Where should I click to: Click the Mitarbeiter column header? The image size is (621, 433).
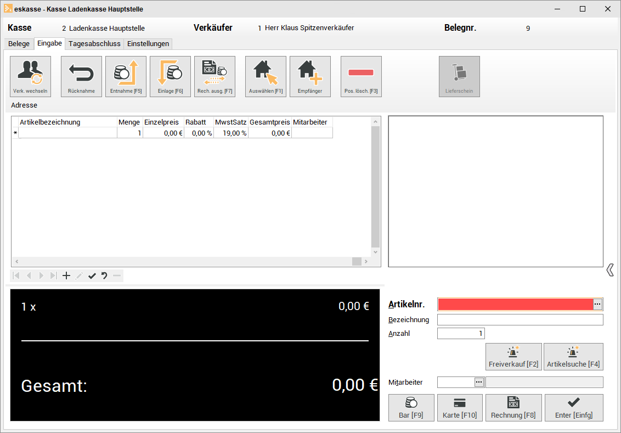pyautogui.click(x=312, y=122)
